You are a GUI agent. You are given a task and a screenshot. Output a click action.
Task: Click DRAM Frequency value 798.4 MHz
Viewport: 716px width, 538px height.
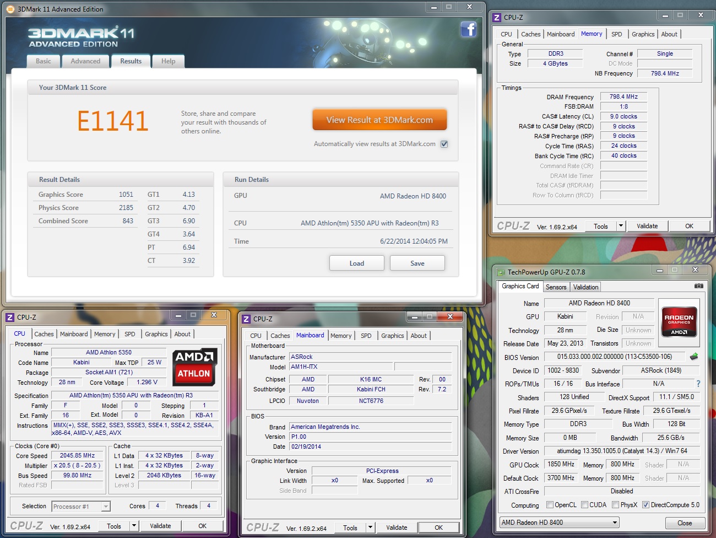tap(623, 96)
